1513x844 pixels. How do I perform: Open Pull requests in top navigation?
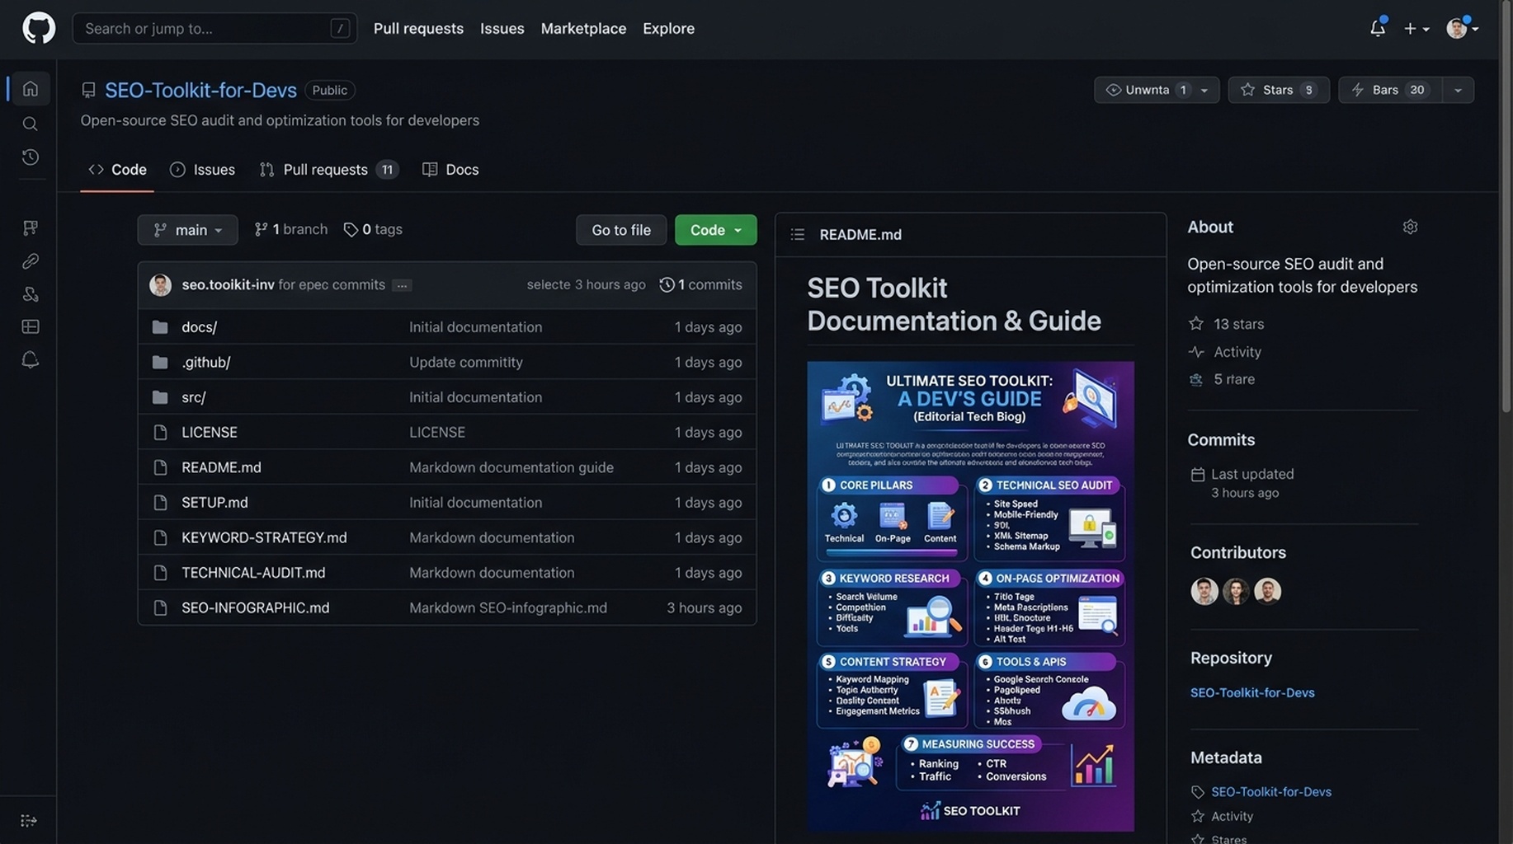(x=418, y=28)
